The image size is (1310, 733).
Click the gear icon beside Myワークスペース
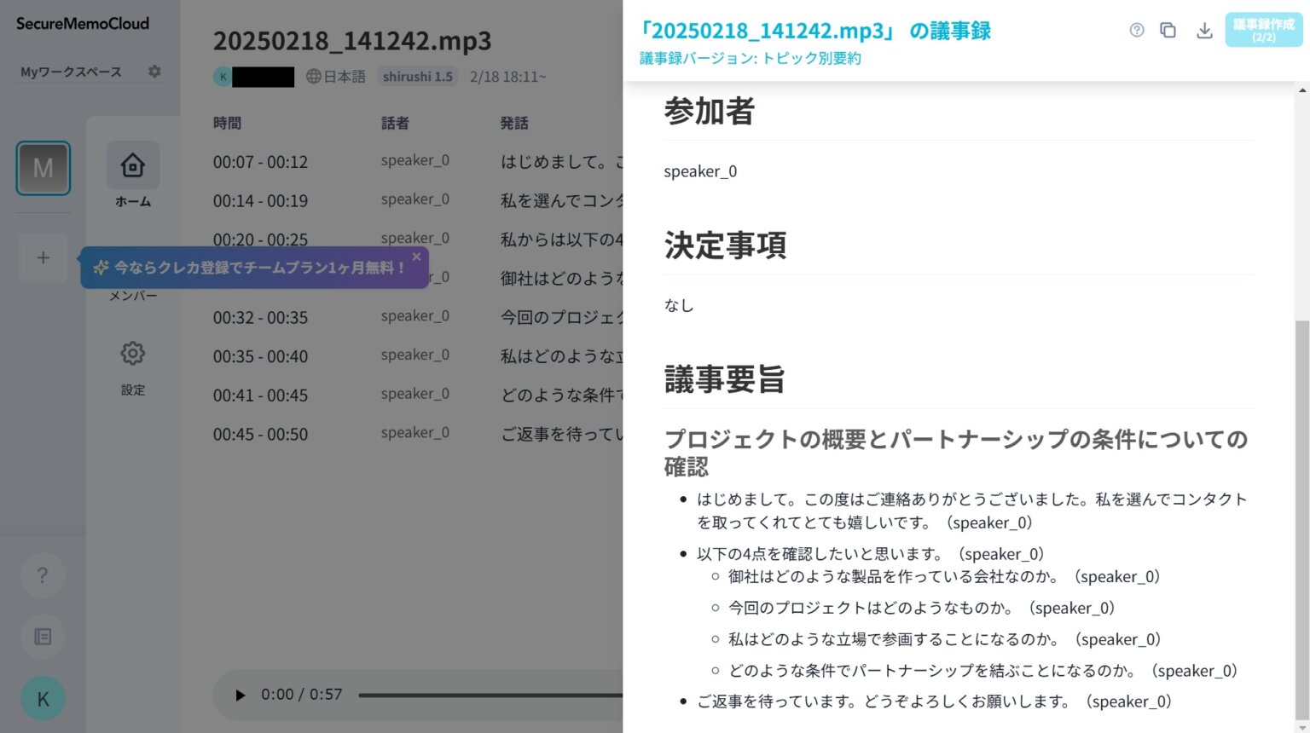154,72
